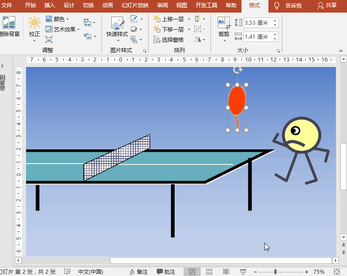The width and height of the screenshot is (347, 276).
Task: Switch to the Developer (开发工具) tab
Action: [x=206, y=5]
